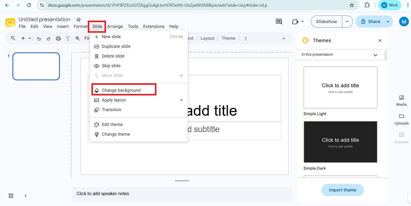Open the File menu
This screenshot has width=411, height=206.
[22, 26]
